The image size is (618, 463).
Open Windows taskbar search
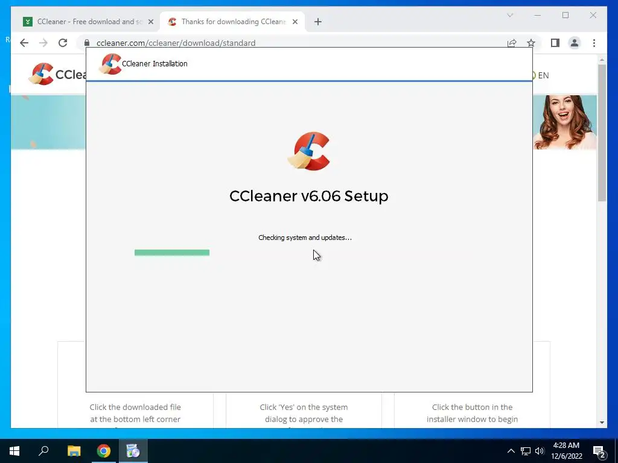coord(43,451)
